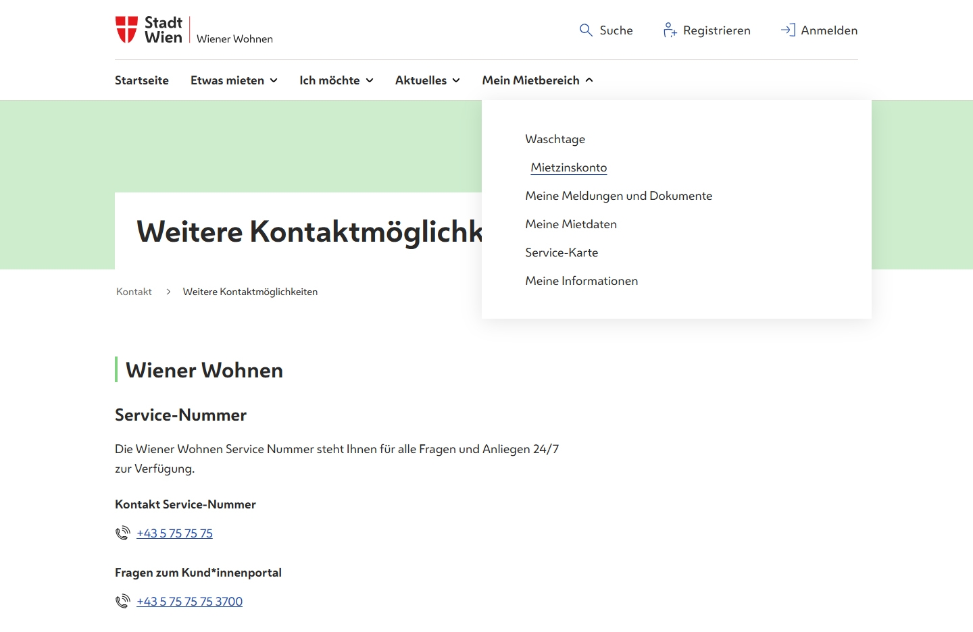The width and height of the screenshot is (973, 632).
Task: Click the magnifying glass search icon
Action: tap(586, 30)
